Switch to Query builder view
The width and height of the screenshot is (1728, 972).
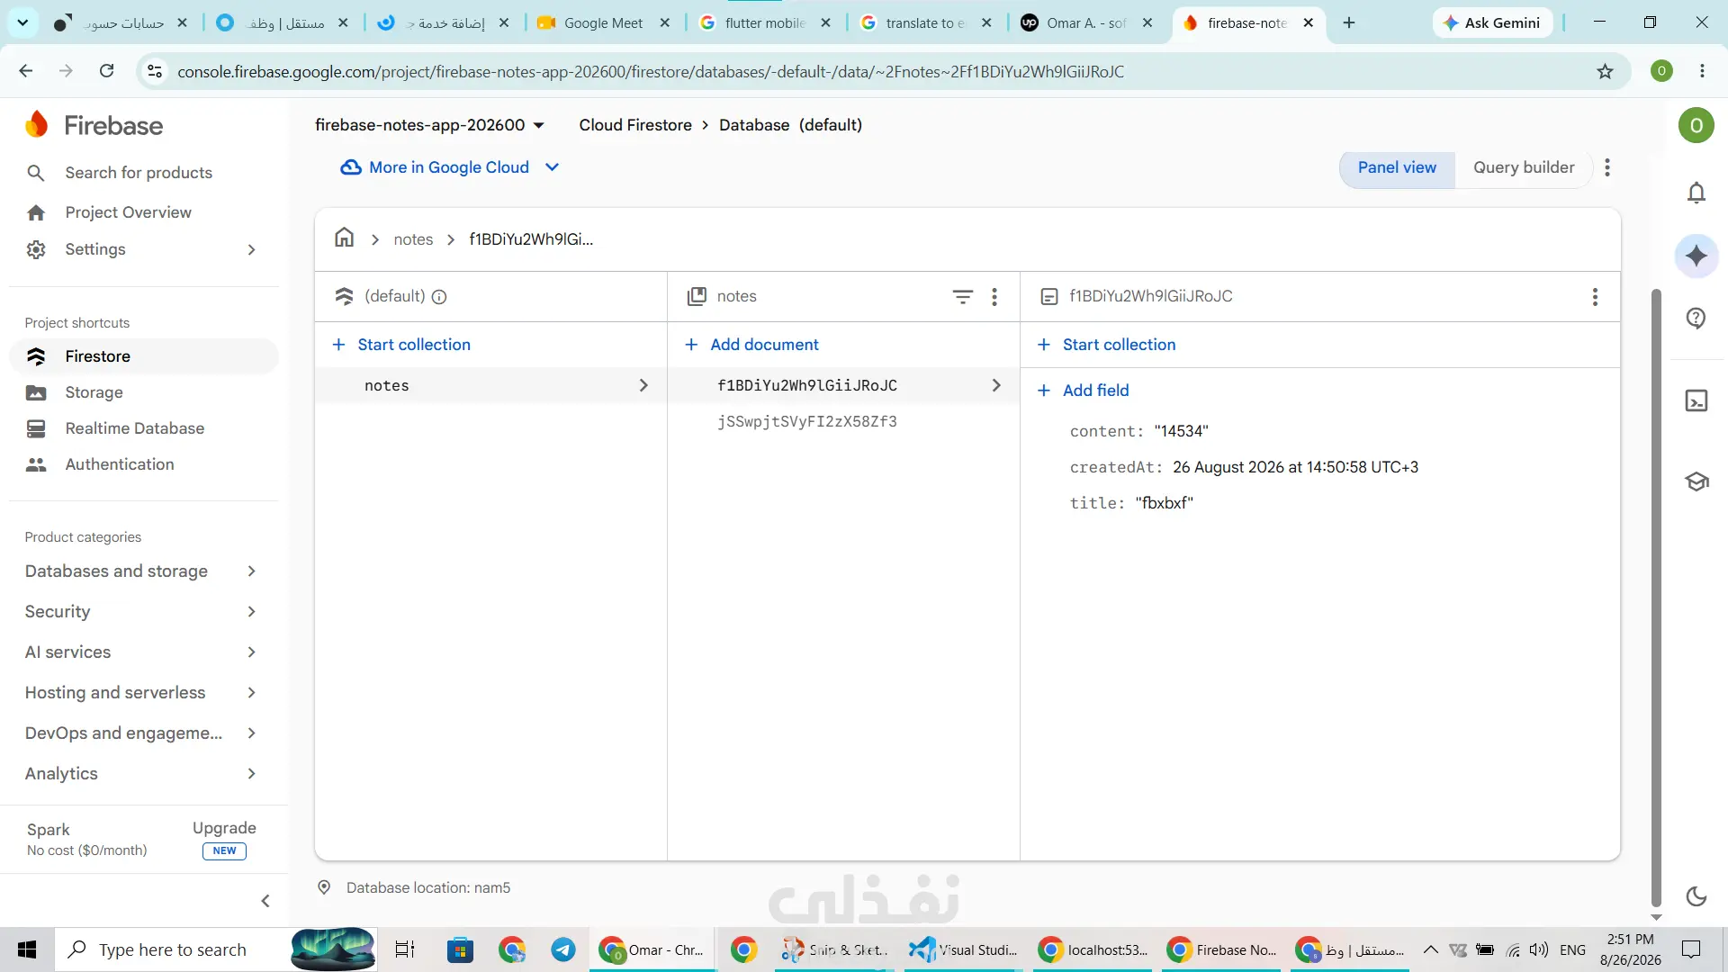click(x=1524, y=167)
